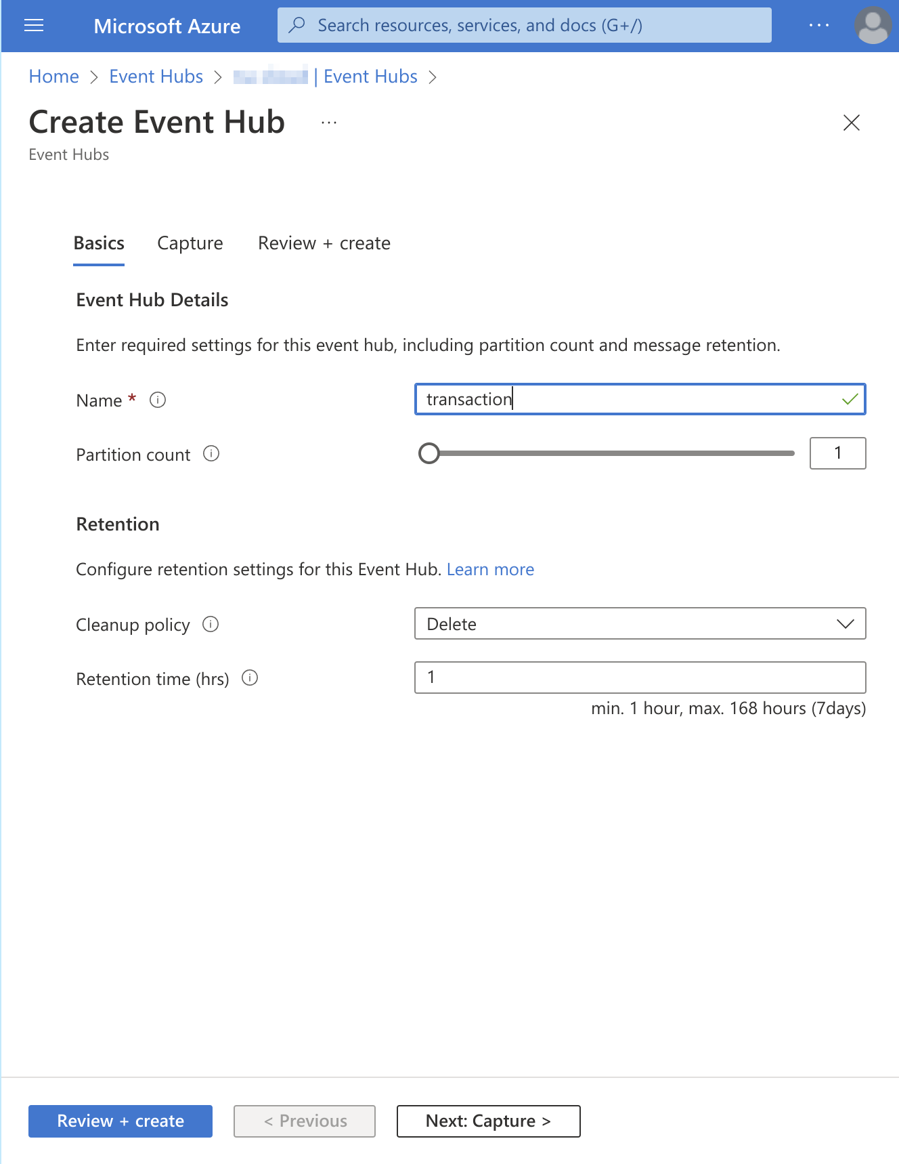Click the Partition count info icon
Viewport: 899px width, 1164px height.
click(211, 454)
